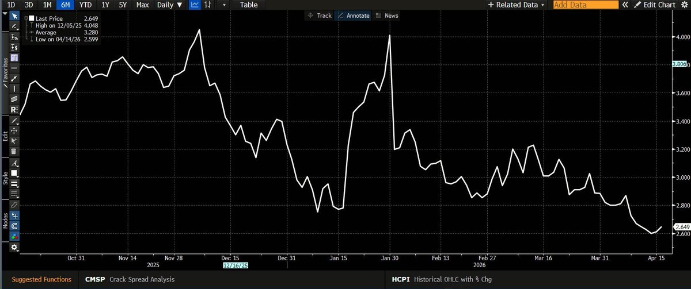Click the double-chevron collapse icon
Viewport: 691px width, 289px height.
626,5
